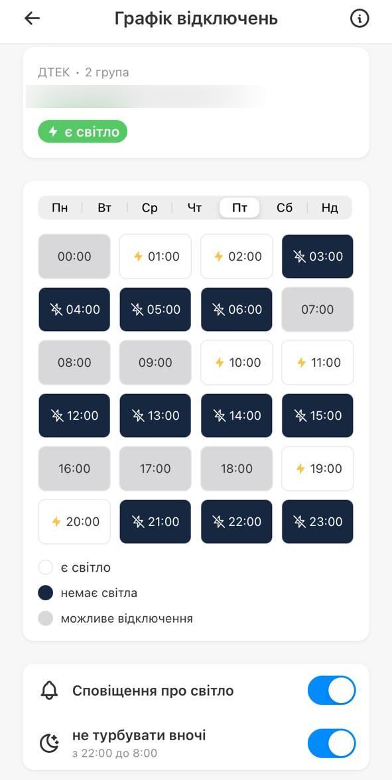Viewport: 392px width, 780px height.
Task: Tap the gray 'можливе відключення' legend circle
Action: pyautogui.click(x=46, y=619)
